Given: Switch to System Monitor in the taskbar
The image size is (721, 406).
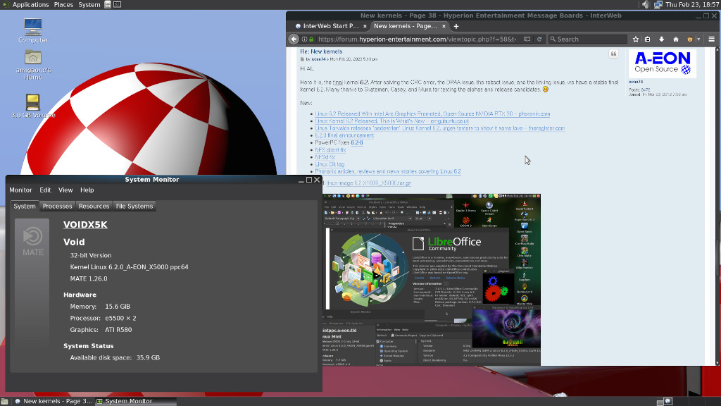Looking at the screenshot, I should pyautogui.click(x=136, y=401).
